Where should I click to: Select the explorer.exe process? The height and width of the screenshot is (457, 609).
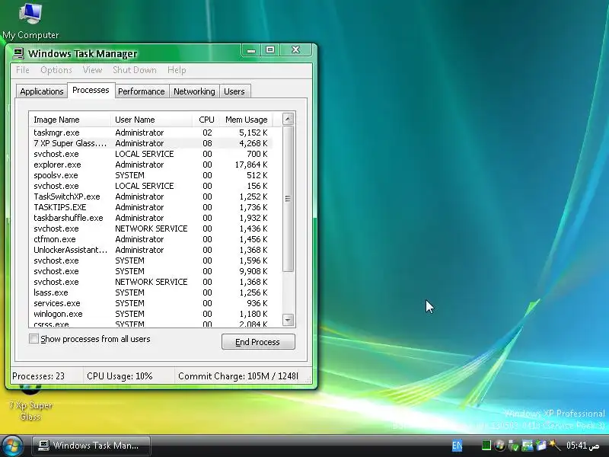[x=151, y=165]
